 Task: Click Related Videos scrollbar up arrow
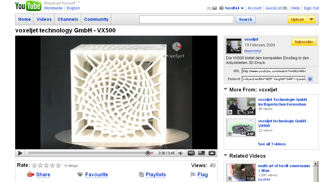coord(316,164)
